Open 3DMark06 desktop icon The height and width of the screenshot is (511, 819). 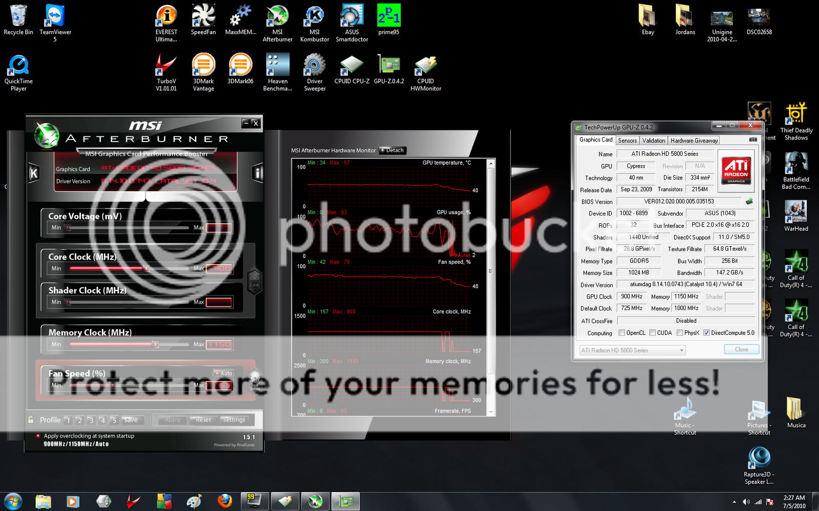pos(241,69)
